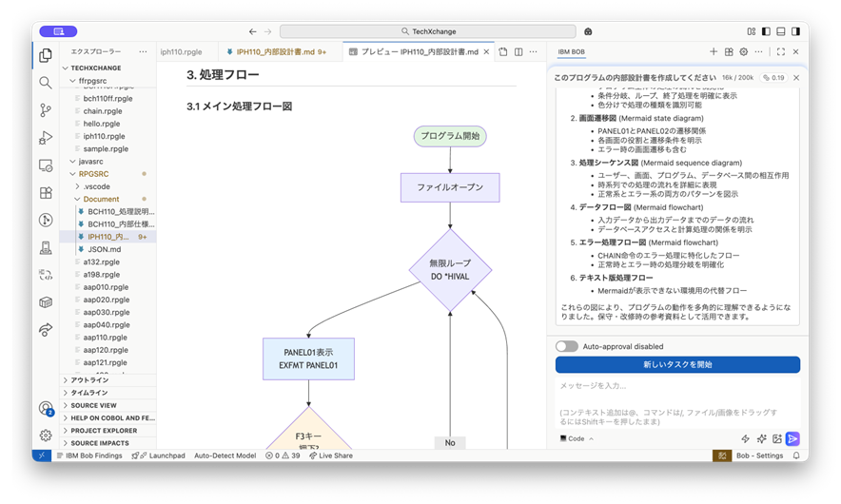Click the send message arrow icon

792,438
